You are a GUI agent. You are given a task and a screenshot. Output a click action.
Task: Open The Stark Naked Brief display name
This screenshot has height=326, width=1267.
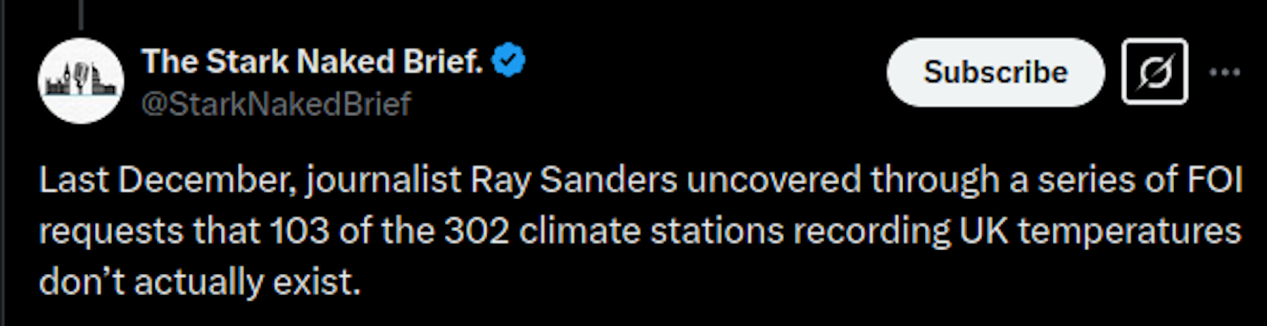pos(312,62)
